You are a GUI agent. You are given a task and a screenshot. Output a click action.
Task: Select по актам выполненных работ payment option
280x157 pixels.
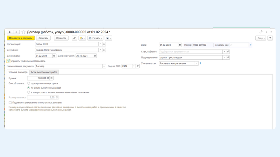(29, 88)
